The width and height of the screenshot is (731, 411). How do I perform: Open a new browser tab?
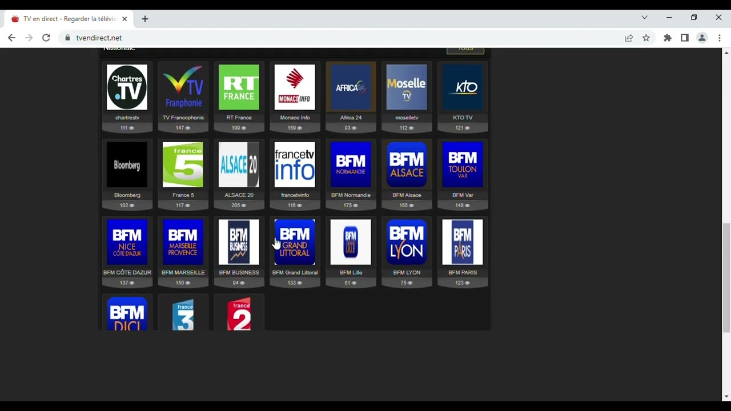144,19
